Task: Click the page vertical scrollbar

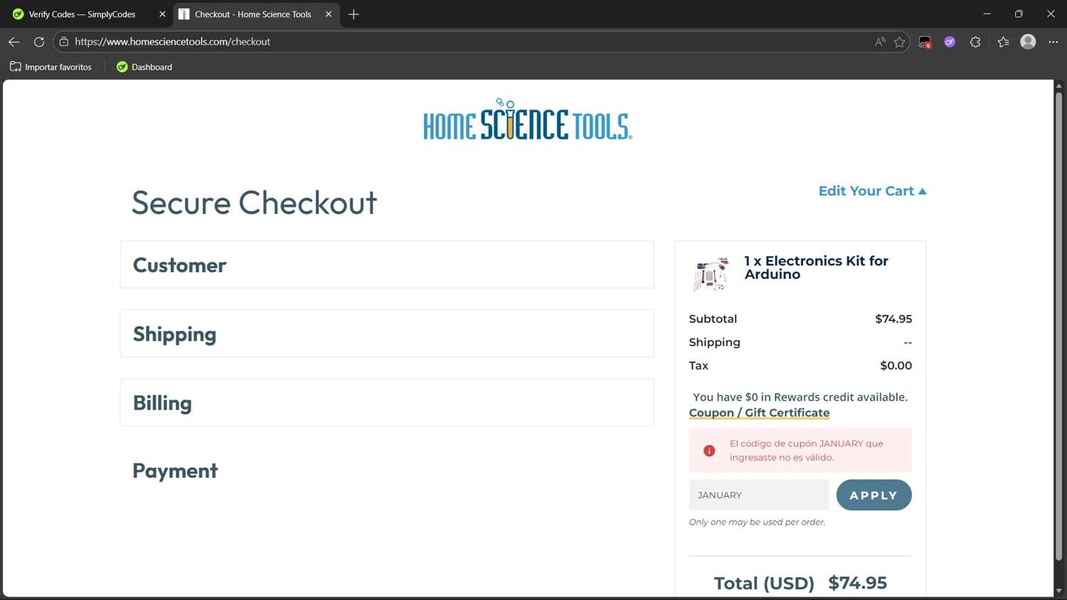Action: pos(1058,326)
